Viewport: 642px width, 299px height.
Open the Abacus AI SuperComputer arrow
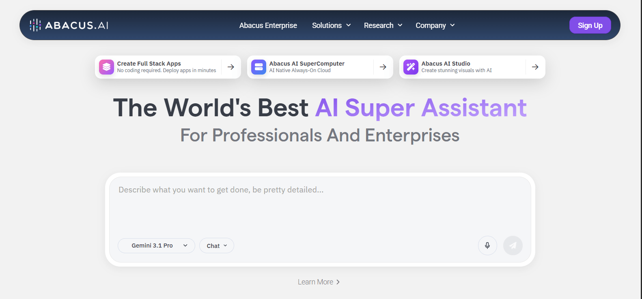tap(383, 67)
